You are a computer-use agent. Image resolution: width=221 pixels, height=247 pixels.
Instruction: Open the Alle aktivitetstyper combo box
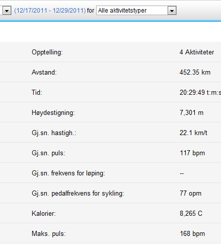click(136, 11)
